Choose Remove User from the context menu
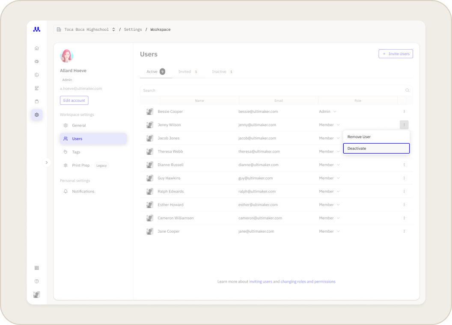Screen dimensions: 452x325 376,137
